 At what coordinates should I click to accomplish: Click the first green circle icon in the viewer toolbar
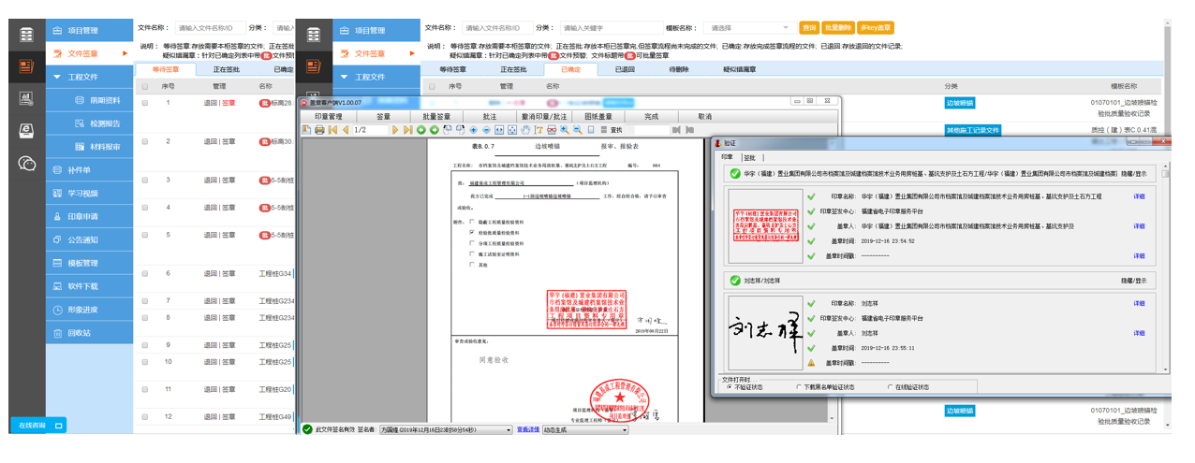coord(421,130)
